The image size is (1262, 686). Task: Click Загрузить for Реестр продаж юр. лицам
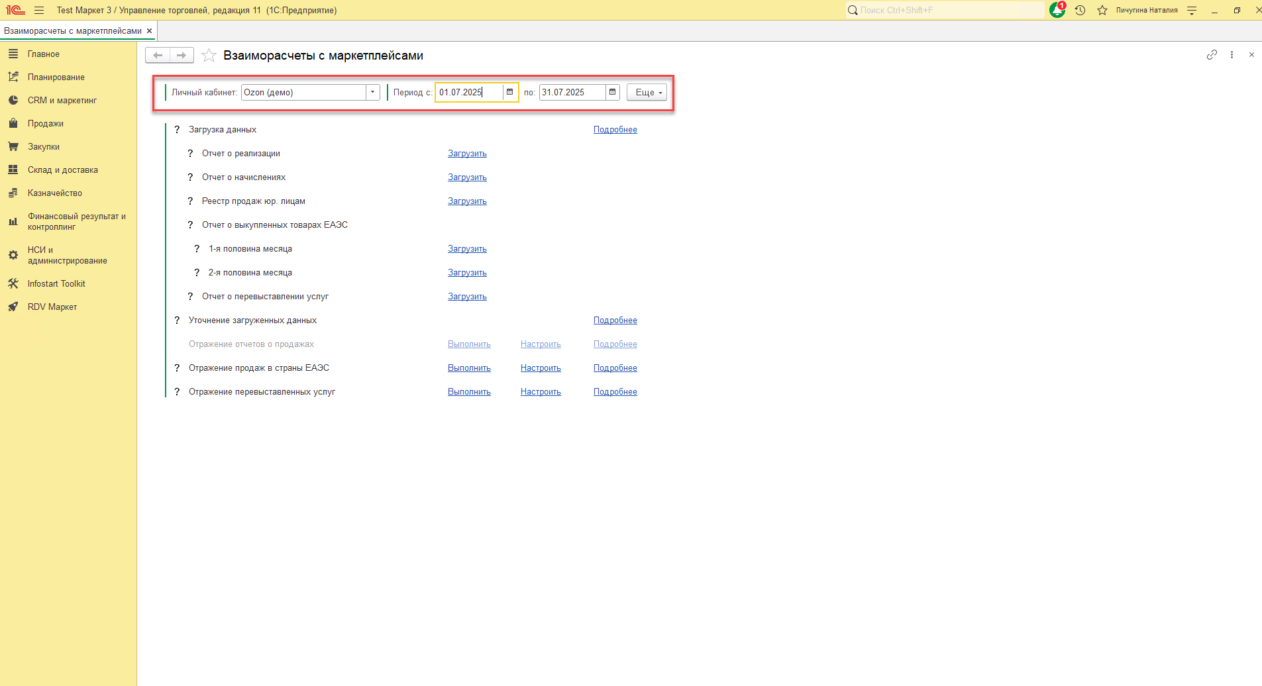click(x=467, y=201)
